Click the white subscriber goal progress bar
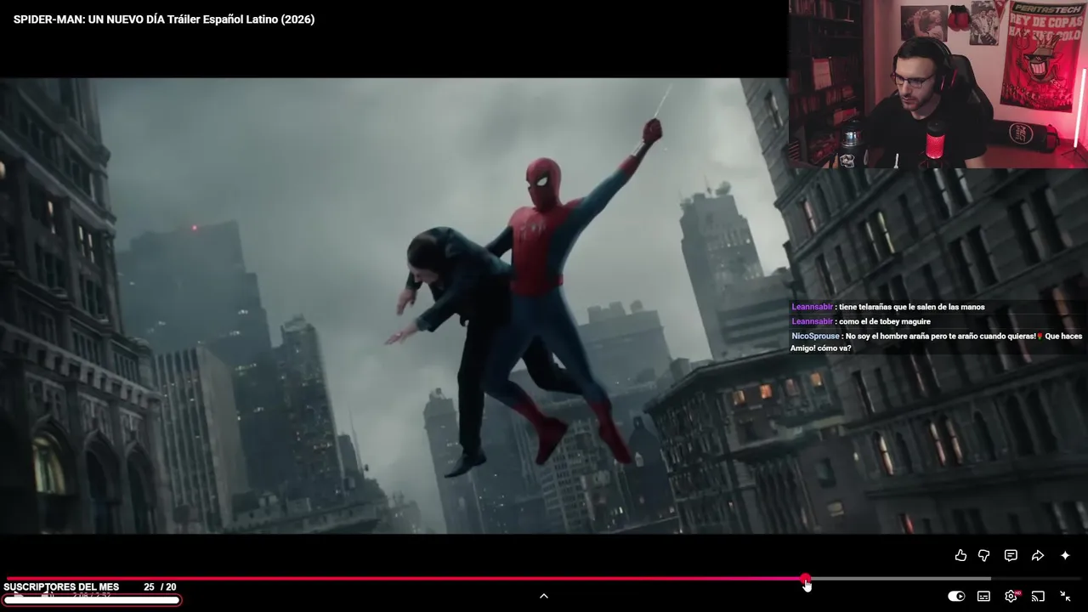The height and width of the screenshot is (612, 1088). coord(92,600)
